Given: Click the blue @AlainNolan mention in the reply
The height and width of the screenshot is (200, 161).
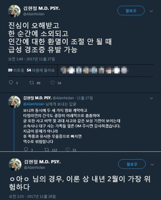Looking at the screenshot, I should (34, 104).
